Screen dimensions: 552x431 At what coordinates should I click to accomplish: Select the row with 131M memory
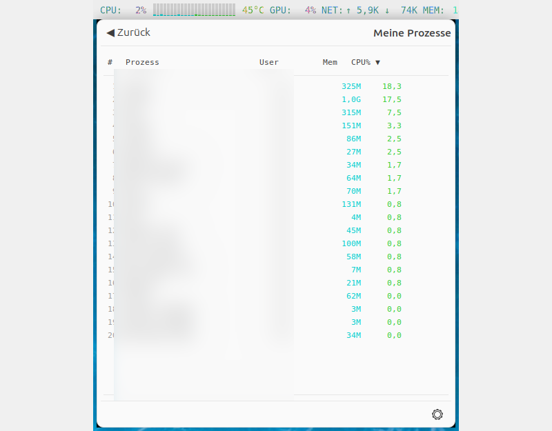tap(276, 204)
